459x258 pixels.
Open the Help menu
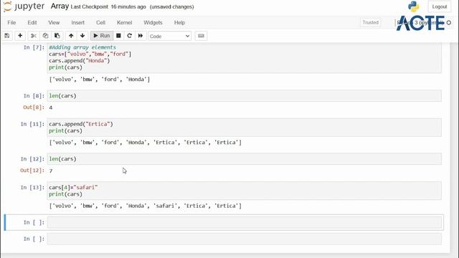point(179,22)
